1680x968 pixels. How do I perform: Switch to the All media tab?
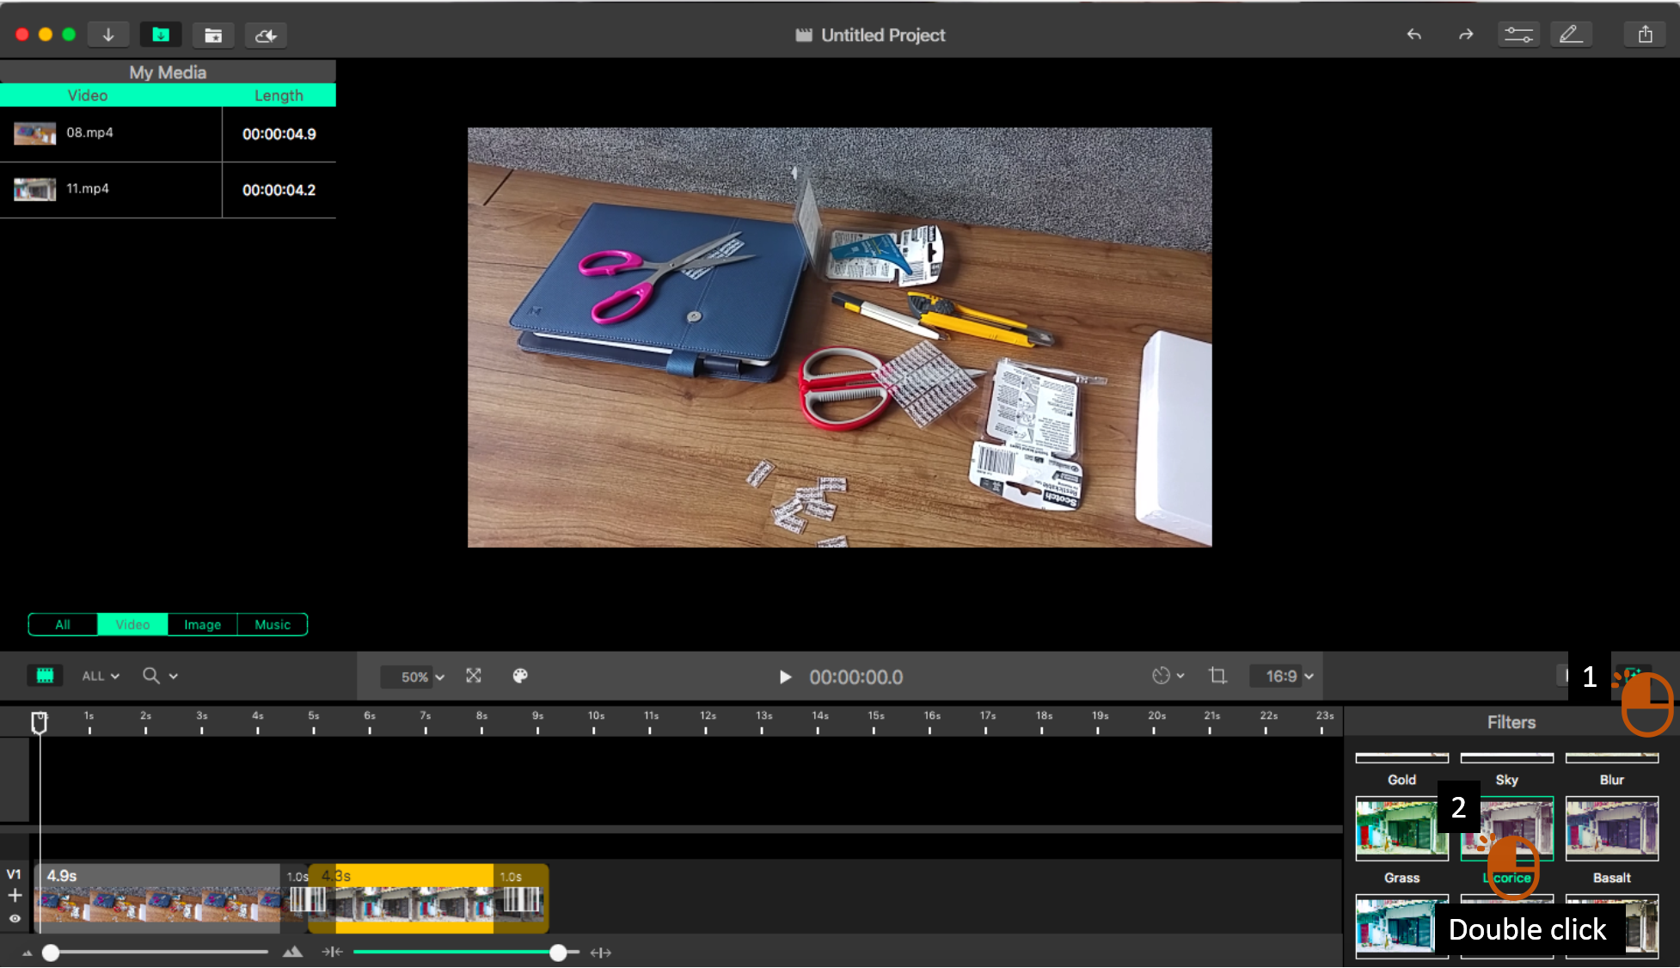(x=63, y=625)
